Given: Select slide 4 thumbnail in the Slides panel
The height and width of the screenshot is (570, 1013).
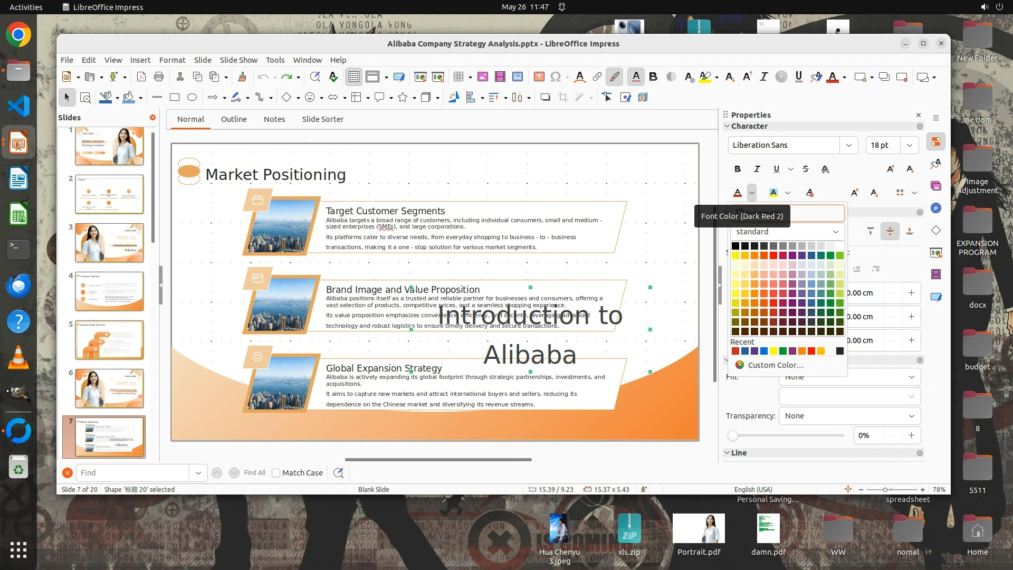Looking at the screenshot, I should (x=109, y=291).
